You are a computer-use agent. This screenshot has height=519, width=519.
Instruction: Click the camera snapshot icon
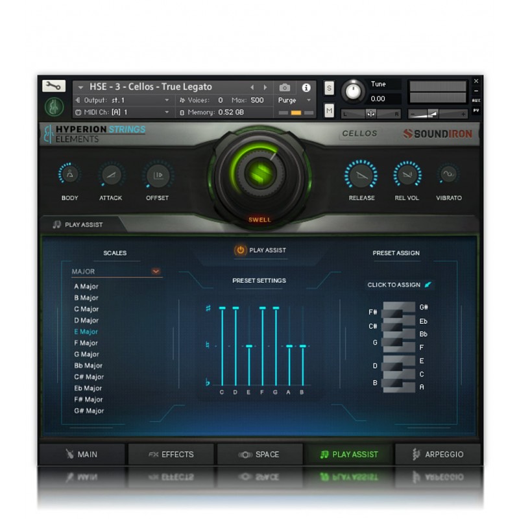(285, 87)
